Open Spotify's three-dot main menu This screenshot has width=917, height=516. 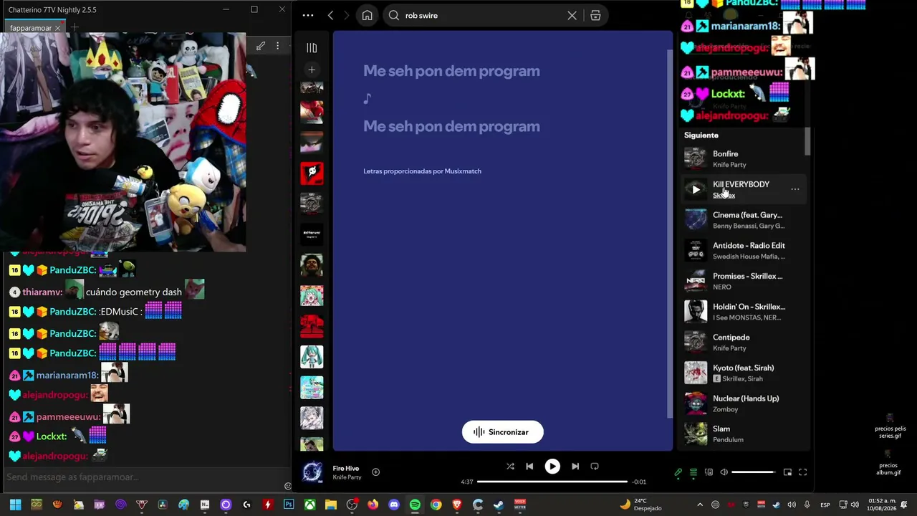308,15
